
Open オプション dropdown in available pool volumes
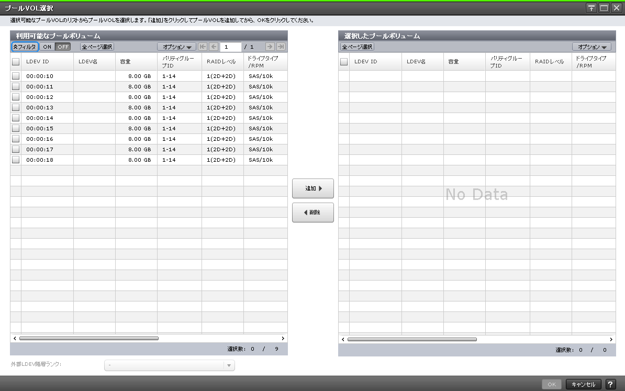(176, 47)
